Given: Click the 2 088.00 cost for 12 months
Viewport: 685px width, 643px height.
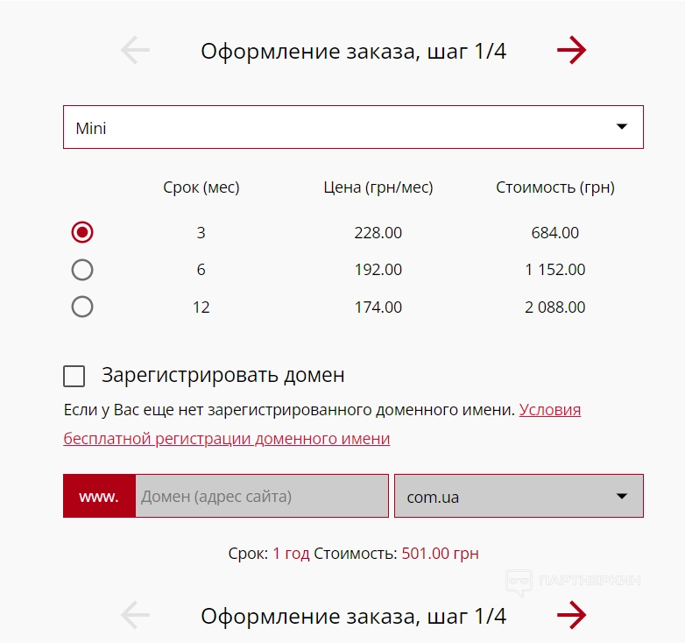Looking at the screenshot, I should [554, 307].
